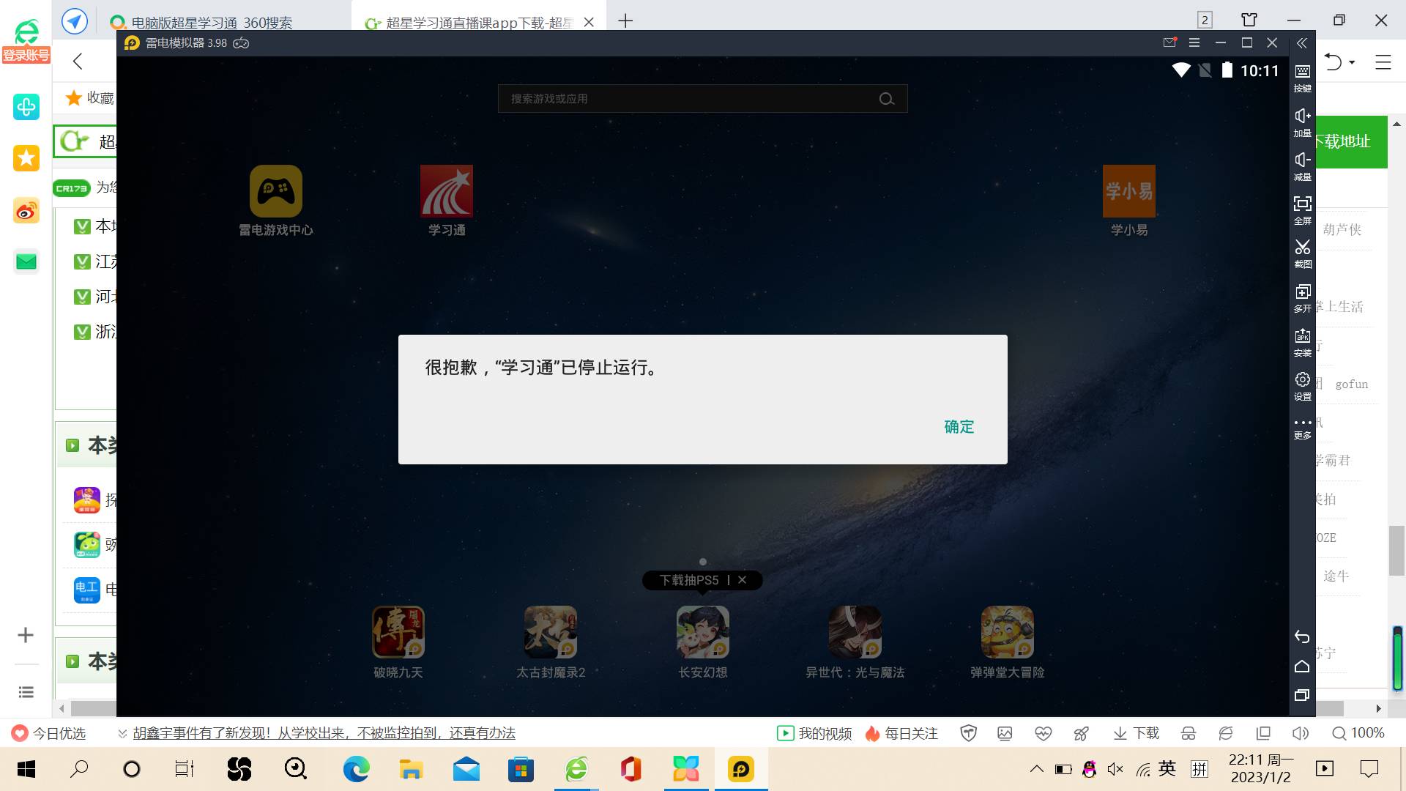This screenshot has height=791, width=1406.
Task: Switch to the 电脑版超星学习通 360搜索 tab
Action: point(212,22)
